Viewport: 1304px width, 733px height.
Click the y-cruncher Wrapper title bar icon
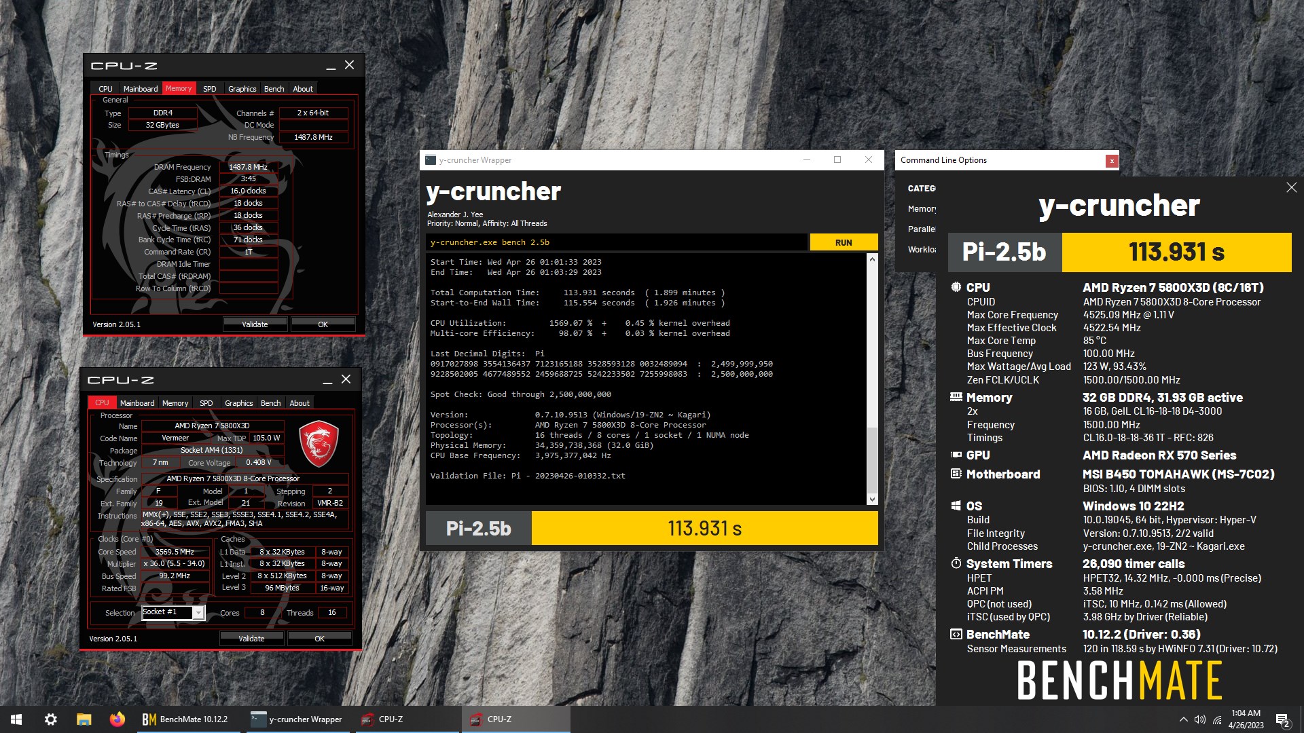click(431, 160)
